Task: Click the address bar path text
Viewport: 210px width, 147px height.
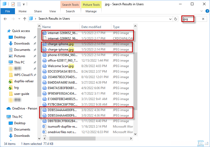Action: click(54, 19)
